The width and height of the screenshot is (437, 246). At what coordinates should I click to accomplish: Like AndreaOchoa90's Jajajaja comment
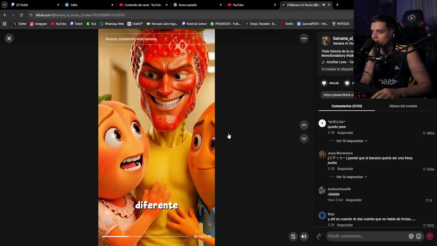(x=427, y=201)
